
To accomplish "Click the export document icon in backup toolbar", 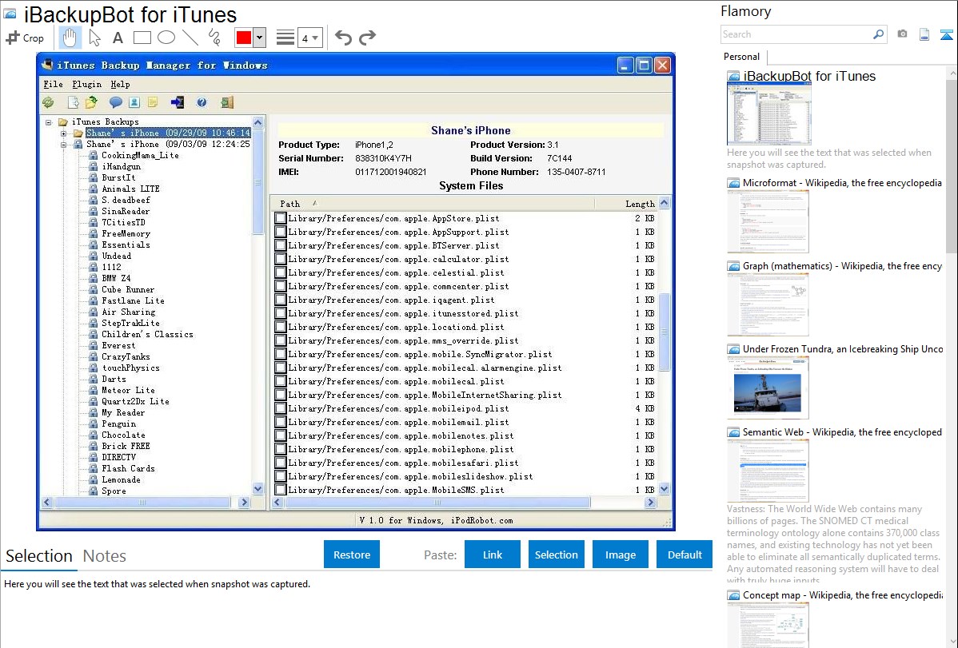I will [73, 102].
